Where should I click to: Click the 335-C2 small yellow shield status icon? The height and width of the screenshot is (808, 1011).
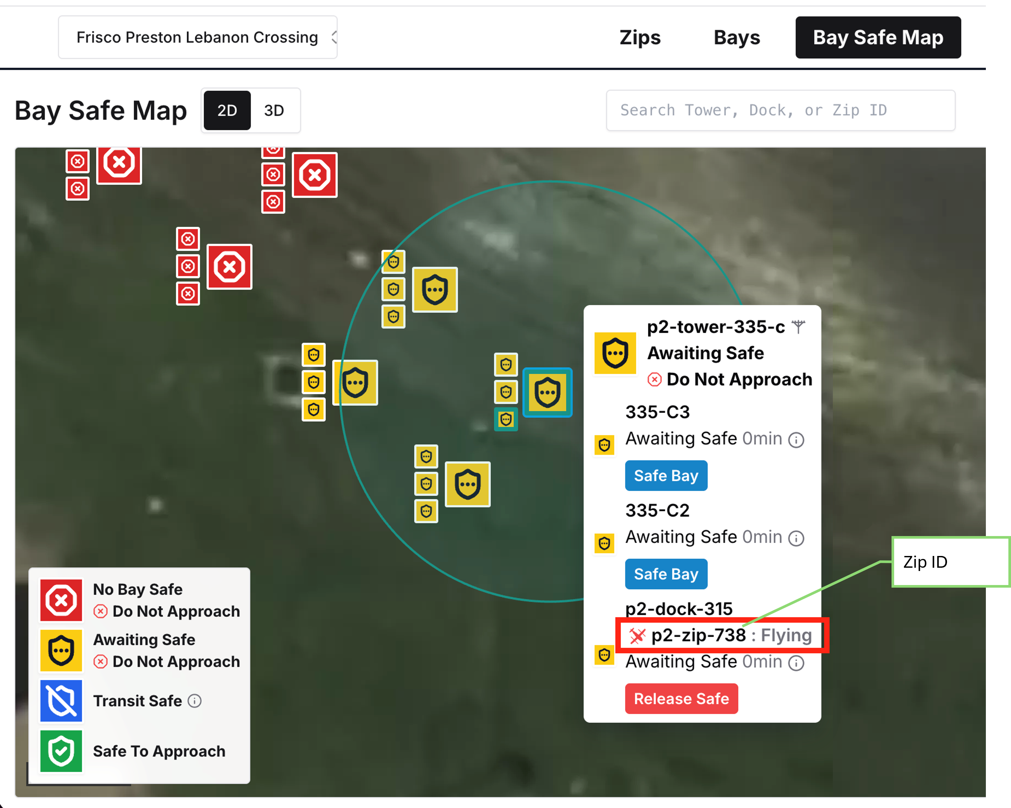pyautogui.click(x=605, y=543)
